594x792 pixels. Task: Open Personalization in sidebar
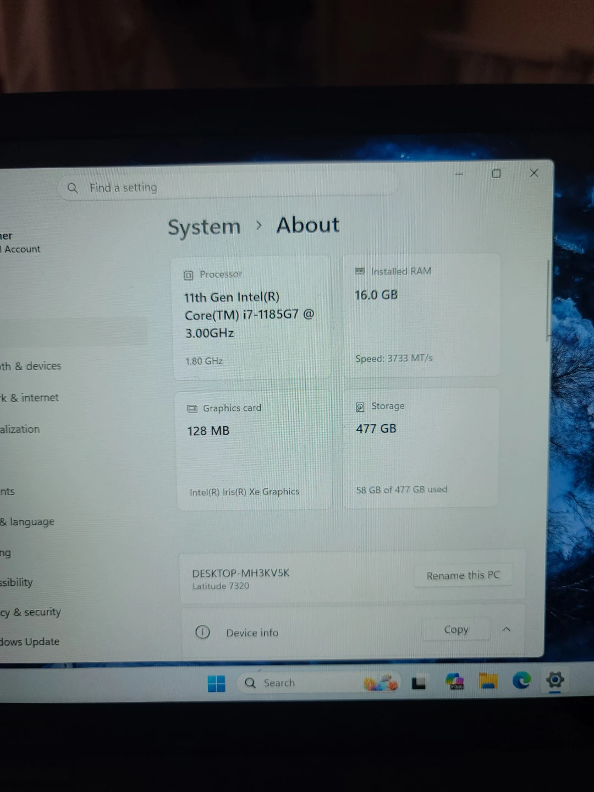20,429
